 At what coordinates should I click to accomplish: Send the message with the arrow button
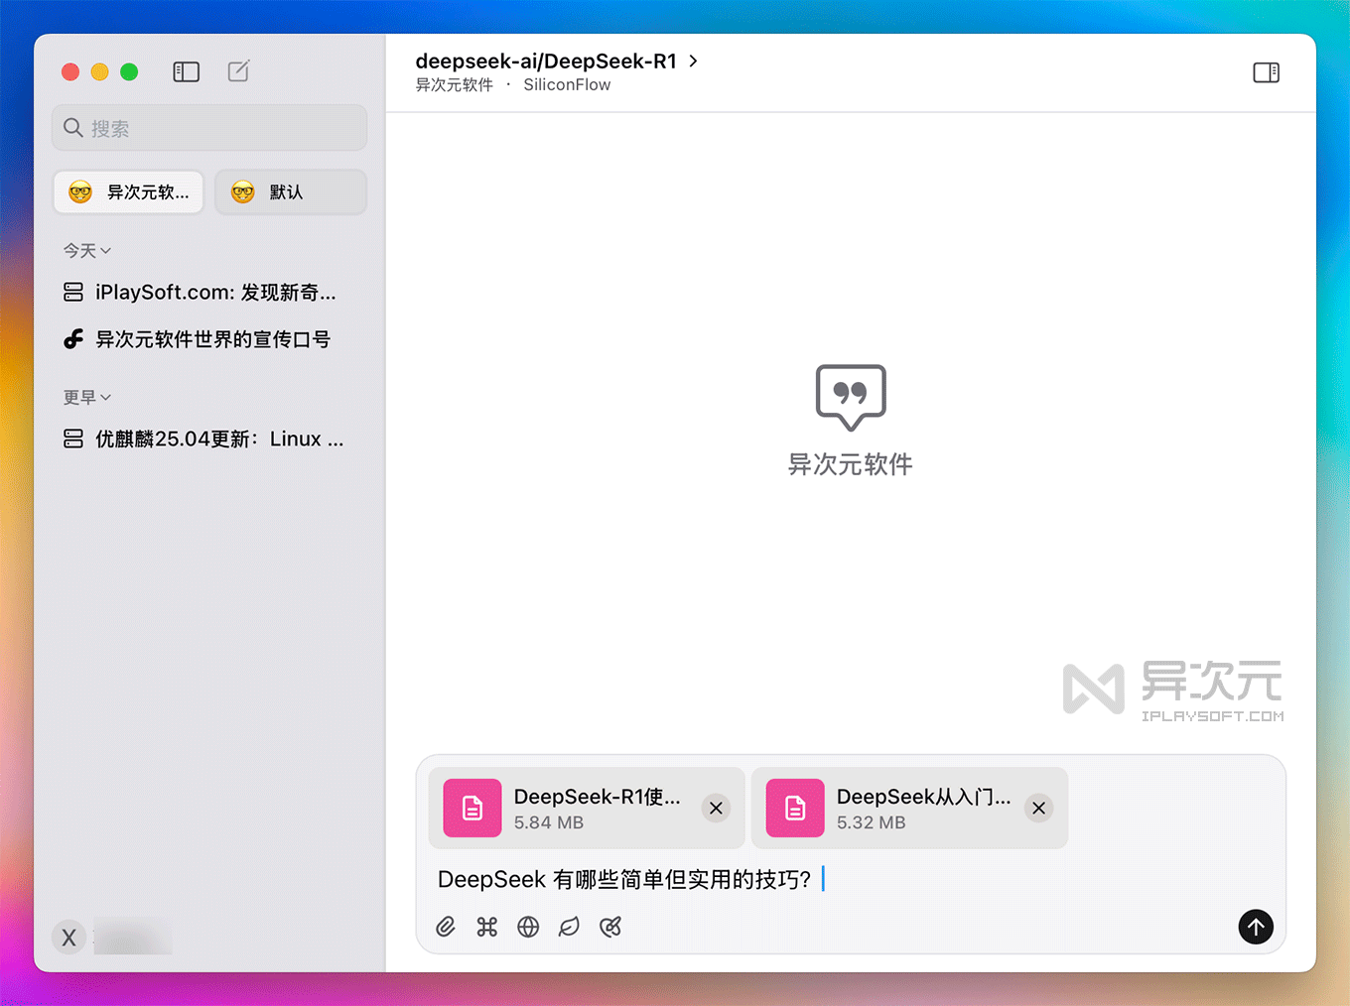click(x=1255, y=927)
